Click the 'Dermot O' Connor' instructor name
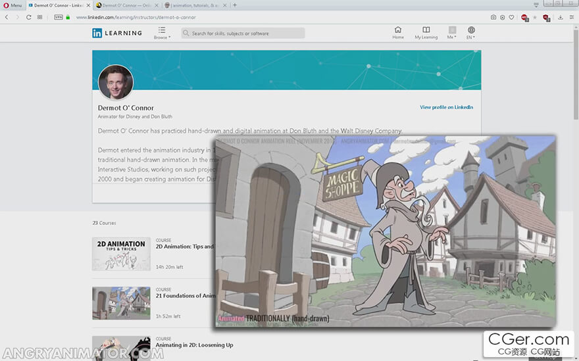Image resolution: width=579 pixels, height=361 pixels. pos(126,108)
